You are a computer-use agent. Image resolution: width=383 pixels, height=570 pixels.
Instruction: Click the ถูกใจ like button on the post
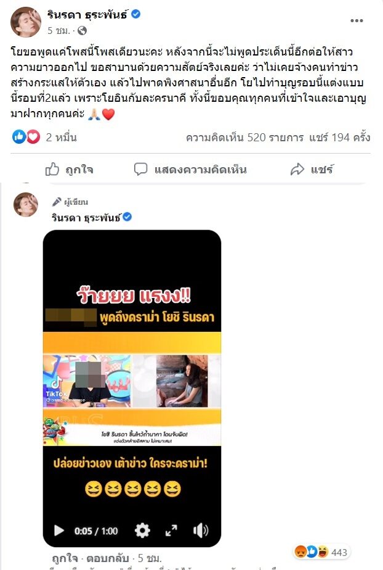(x=70, y=170)
